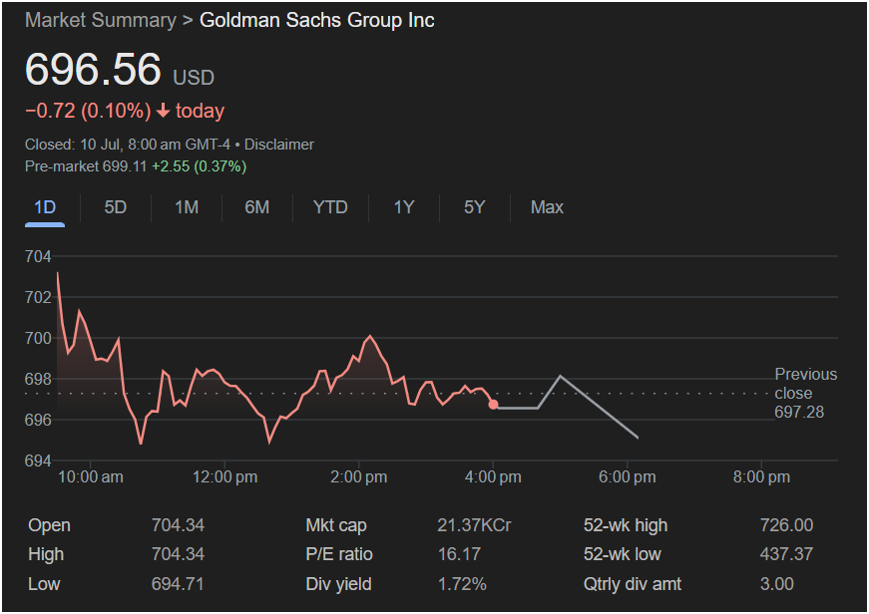
Task: Click the 8:00 pm axis label
Action: (761, 477)
